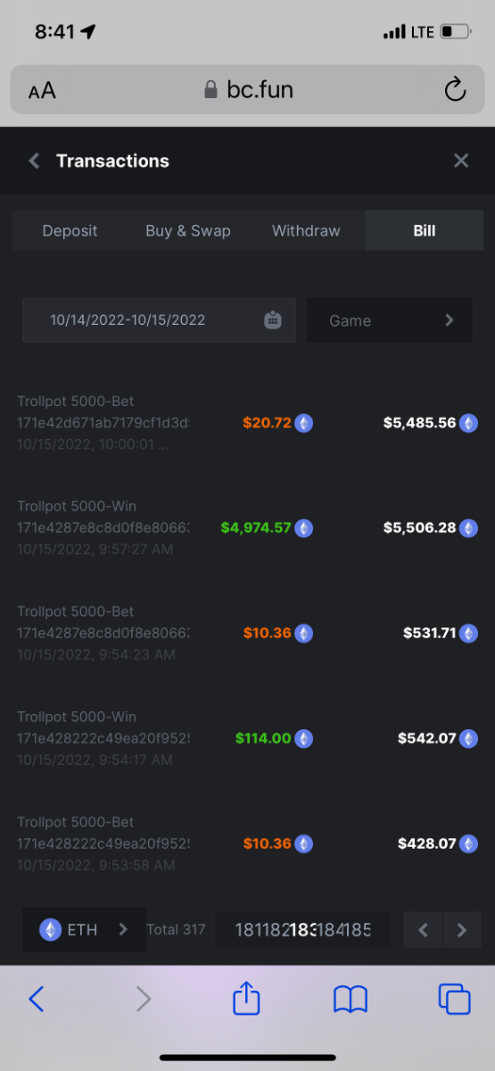Open Safari share sheet icon

(246, 998)
